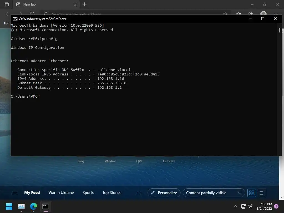Screen dimensions: 284x213
Task: Open the QVC quick link
Action: click(x=140, y=161)
